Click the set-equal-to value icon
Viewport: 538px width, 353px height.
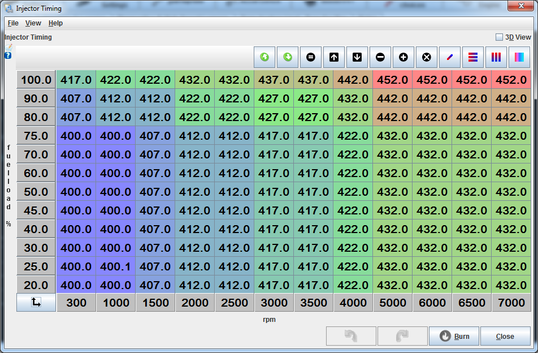click(310, 57)
